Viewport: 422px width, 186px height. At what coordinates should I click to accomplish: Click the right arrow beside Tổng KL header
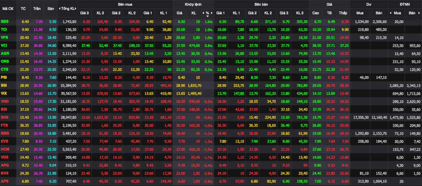click(76, 8)
